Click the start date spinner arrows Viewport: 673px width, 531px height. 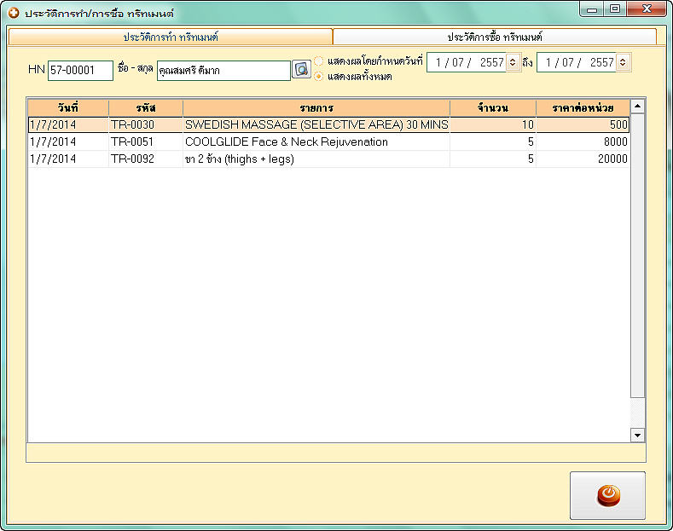tap(513, 62)
